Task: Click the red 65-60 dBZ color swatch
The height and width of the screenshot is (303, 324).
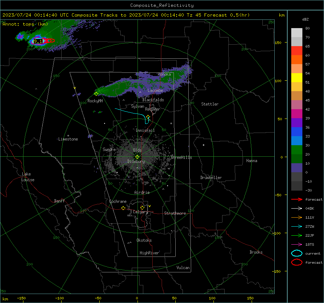Action: point(297,51)
